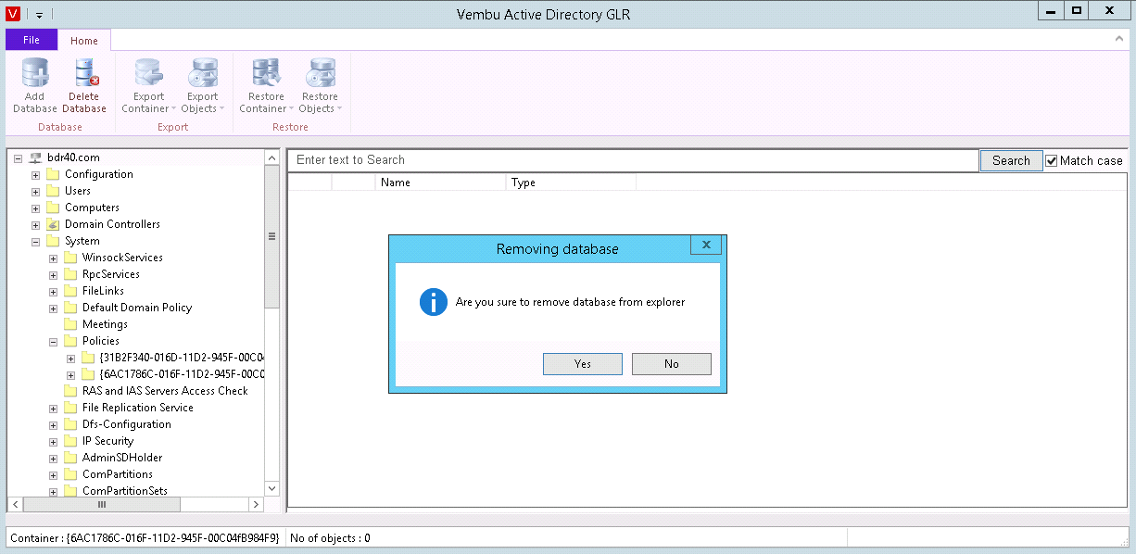Screen dimensions: 1136x554
Task: Collapse the ribbon with the chevron
Action: tap(1119, 39)
